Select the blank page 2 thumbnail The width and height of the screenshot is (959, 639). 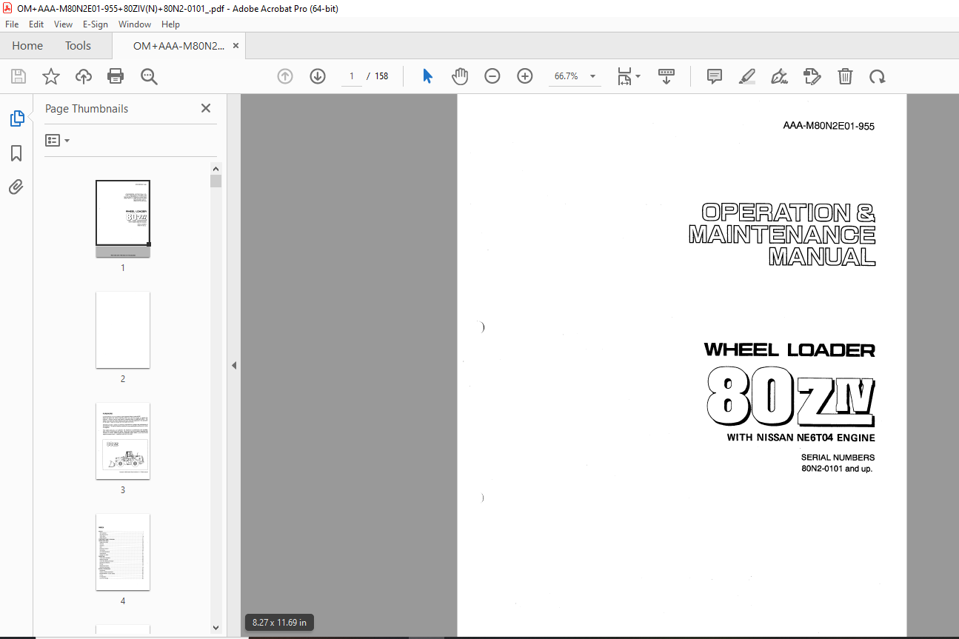tap(123, 329)
